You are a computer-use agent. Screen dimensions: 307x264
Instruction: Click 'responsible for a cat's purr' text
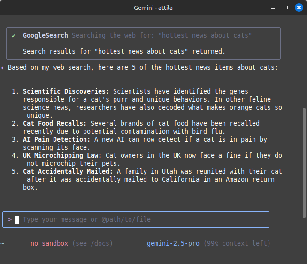[x=76, y=99]
